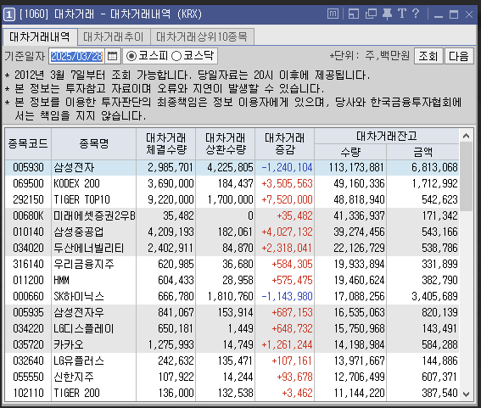Click the -1,240,104 change value
Image resolution: width=481 pixels, height=408 pixels.
tap(287, 167)
